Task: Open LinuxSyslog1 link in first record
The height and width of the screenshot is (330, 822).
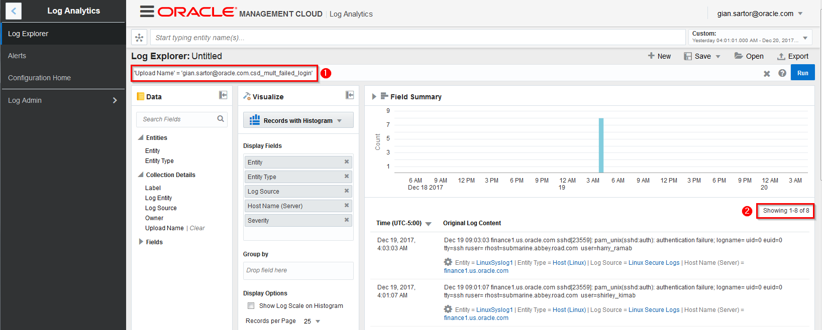Action: [x=494, y=263]
